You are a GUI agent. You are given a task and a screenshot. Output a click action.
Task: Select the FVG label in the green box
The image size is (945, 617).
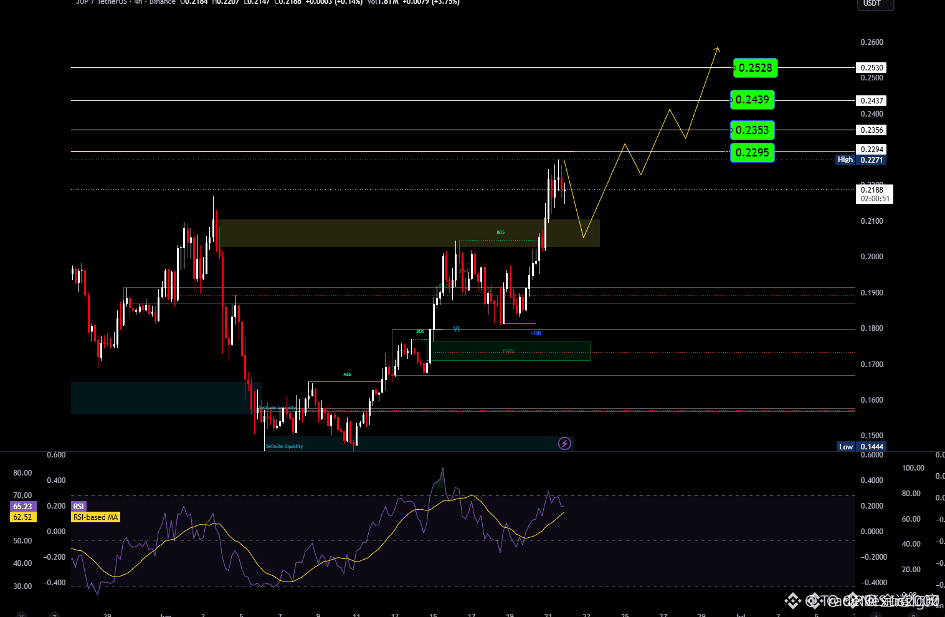coord(508,352)
